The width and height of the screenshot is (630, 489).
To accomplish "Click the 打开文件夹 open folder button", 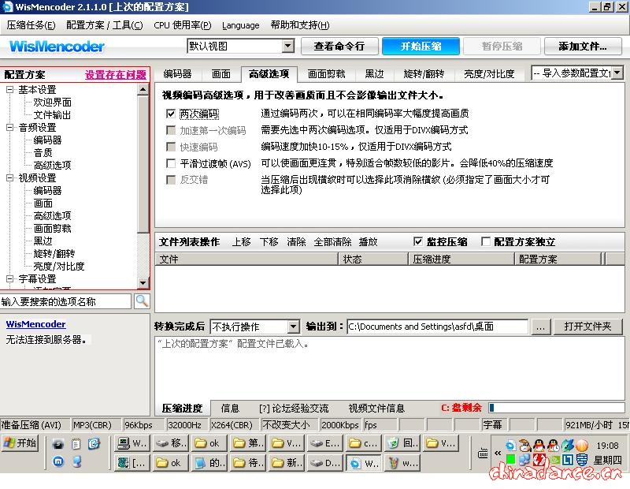I will point(588,326).
